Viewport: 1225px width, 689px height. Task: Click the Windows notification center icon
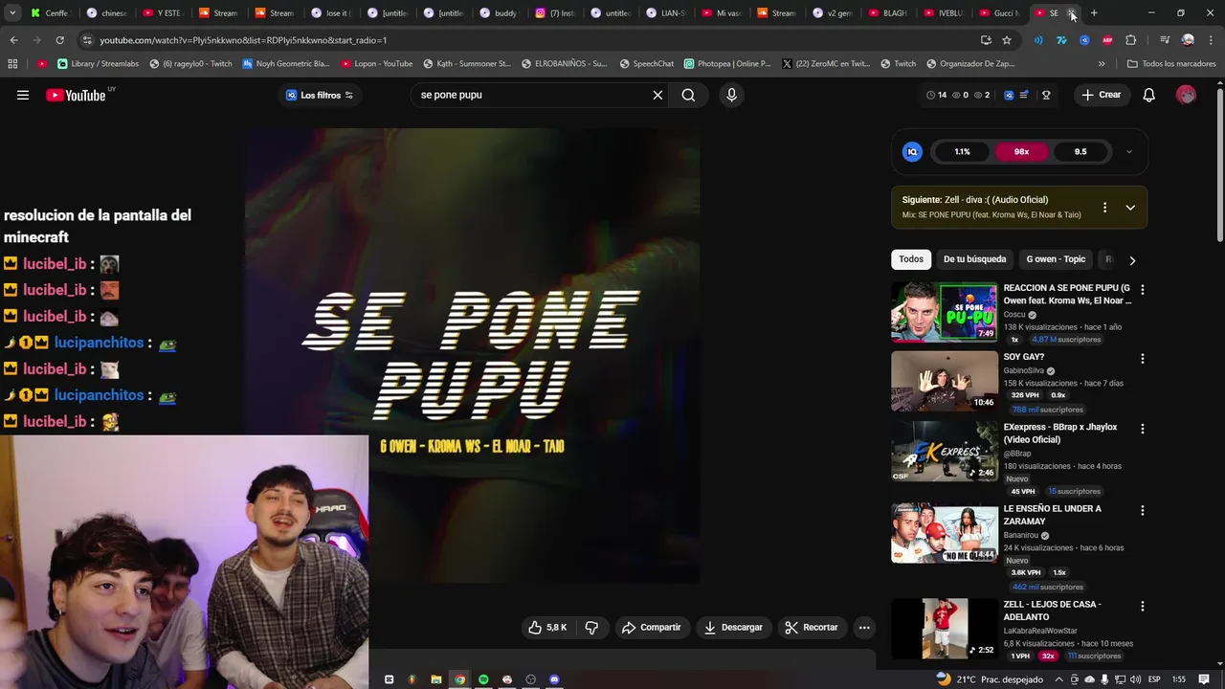1204,679
